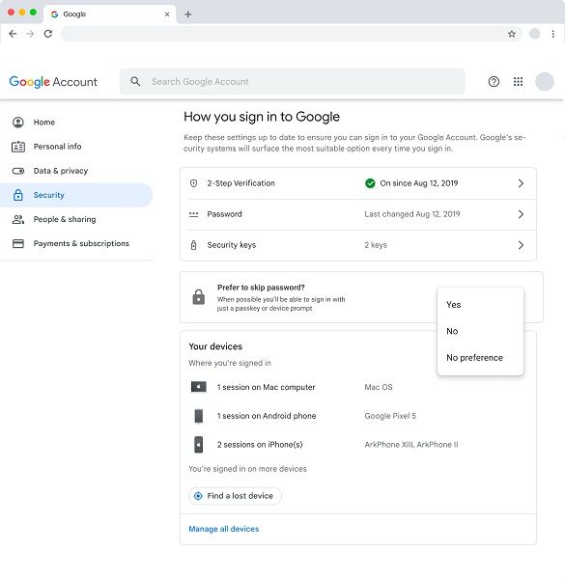Click the Google Pixel 5 device name
This screenshot has height=579, width=565.
pyautogui.click(x=390, y=416)
